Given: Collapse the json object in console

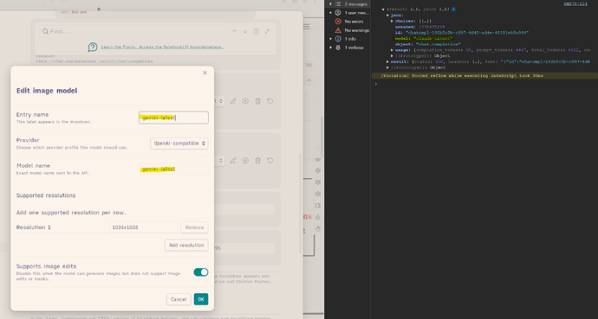Looking at the screenshot, I should [388, 16].
